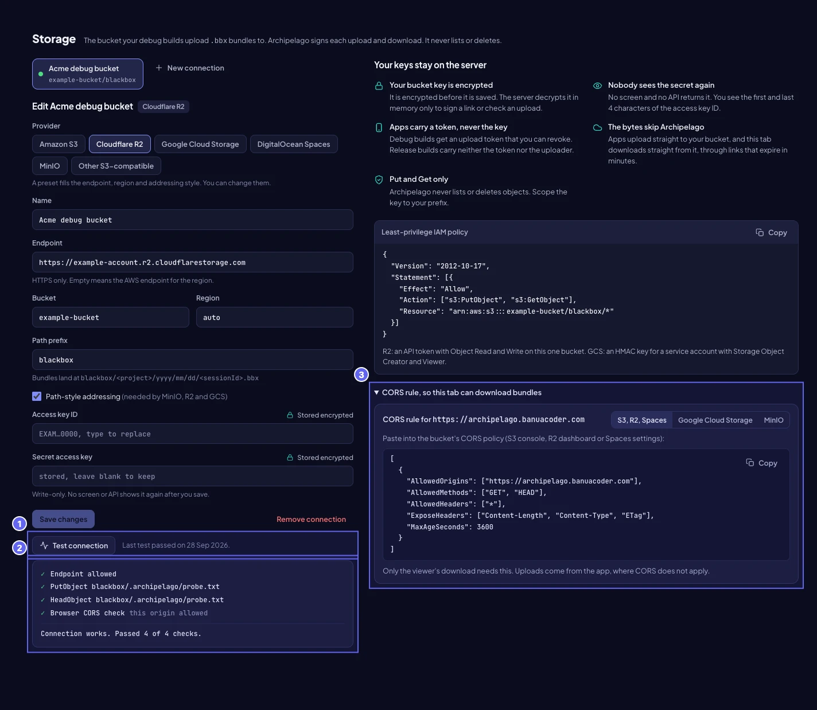Click the lock icon next to Secret access key Stored encrypted

(x=290, y=458)
